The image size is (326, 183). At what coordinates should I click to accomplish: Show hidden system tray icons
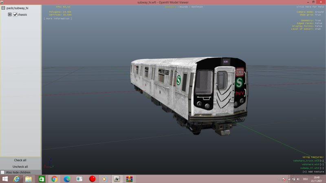(279, 179)
